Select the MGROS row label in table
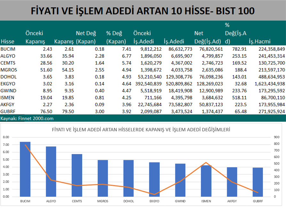The height and width of the screenshot is (208, 286). (x=9, y=70)
